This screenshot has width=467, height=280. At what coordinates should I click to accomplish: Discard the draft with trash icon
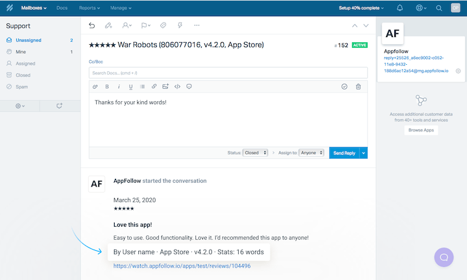click(358, 87)
